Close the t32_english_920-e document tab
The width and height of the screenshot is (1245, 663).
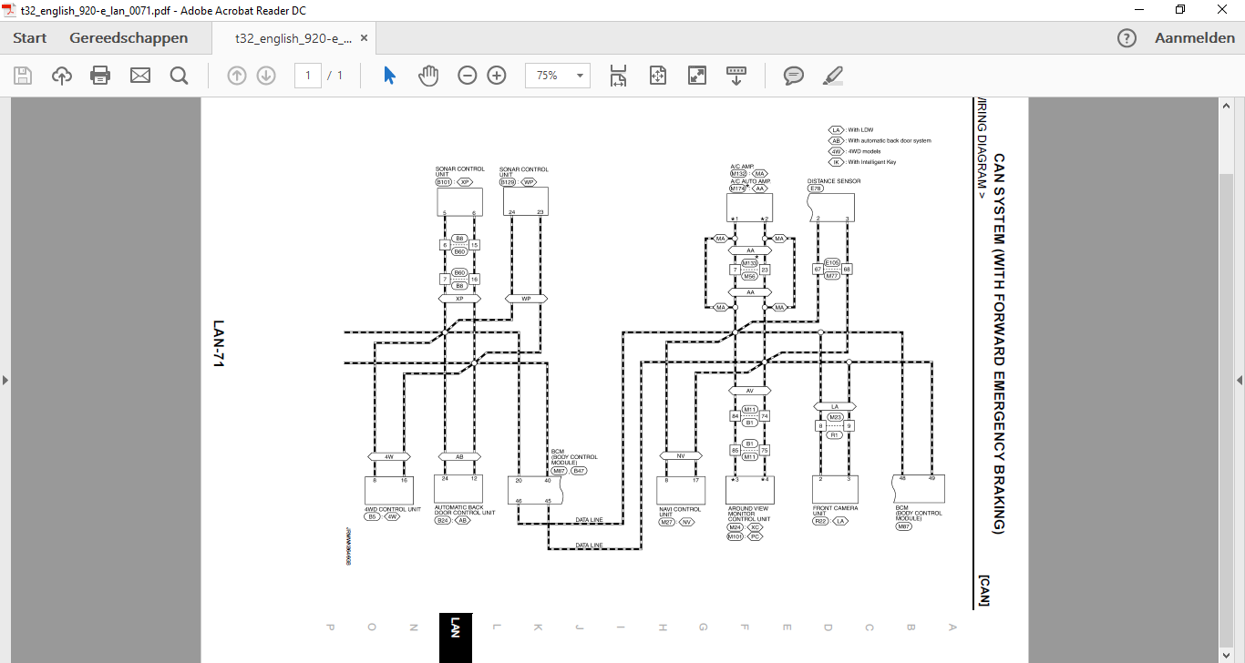(x=365, y=38)
